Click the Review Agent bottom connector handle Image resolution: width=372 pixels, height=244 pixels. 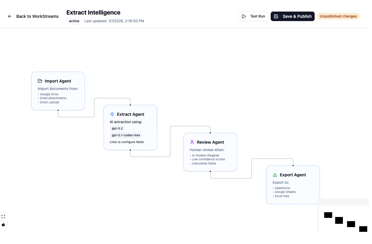click(210, 171)
